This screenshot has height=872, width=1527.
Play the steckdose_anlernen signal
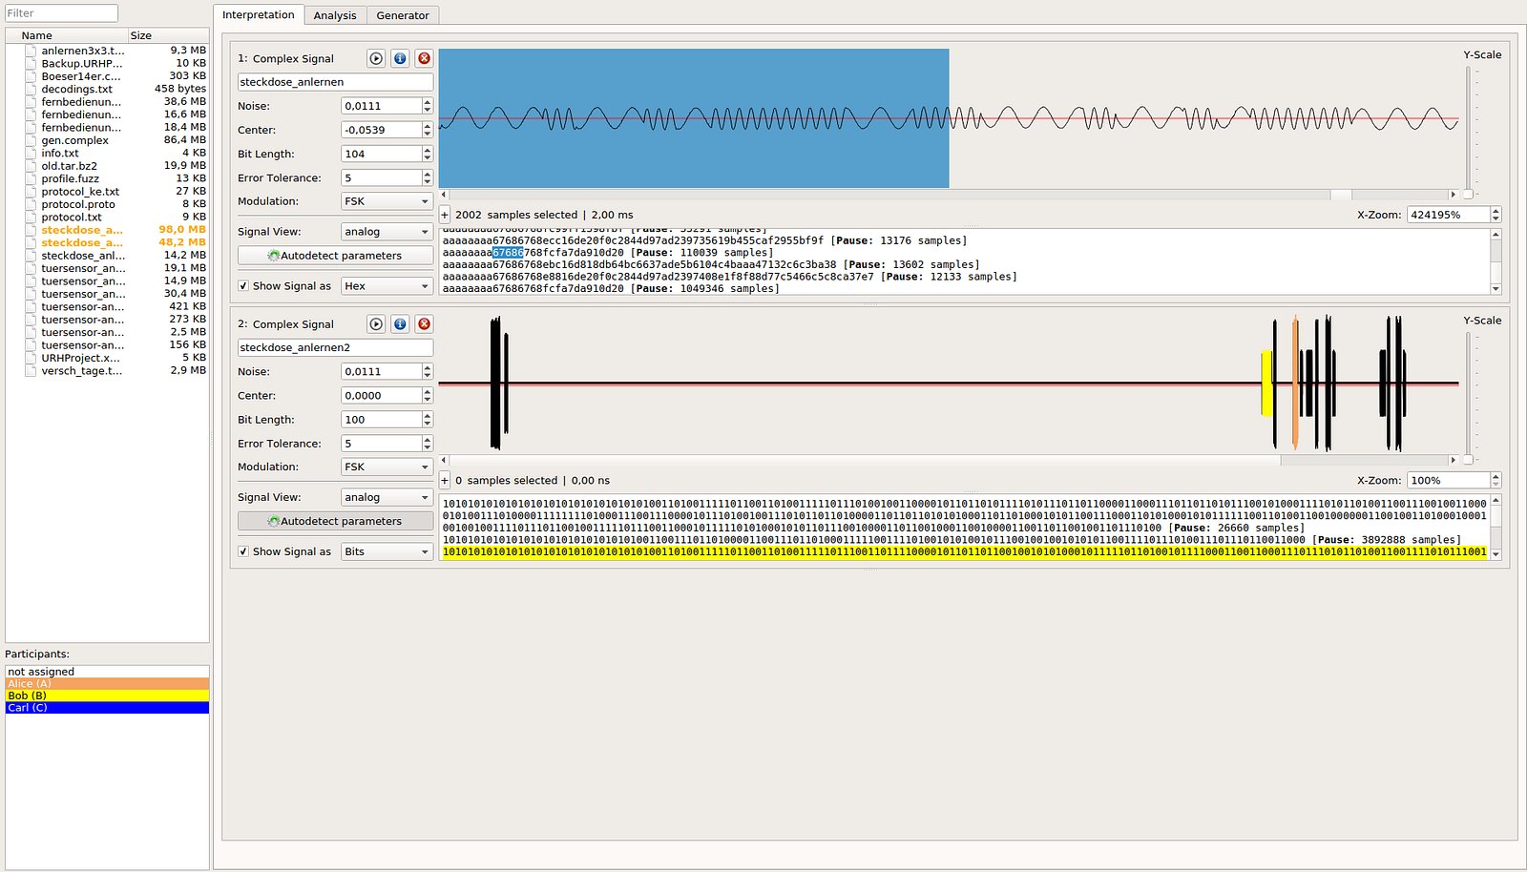tap(376, 58)
